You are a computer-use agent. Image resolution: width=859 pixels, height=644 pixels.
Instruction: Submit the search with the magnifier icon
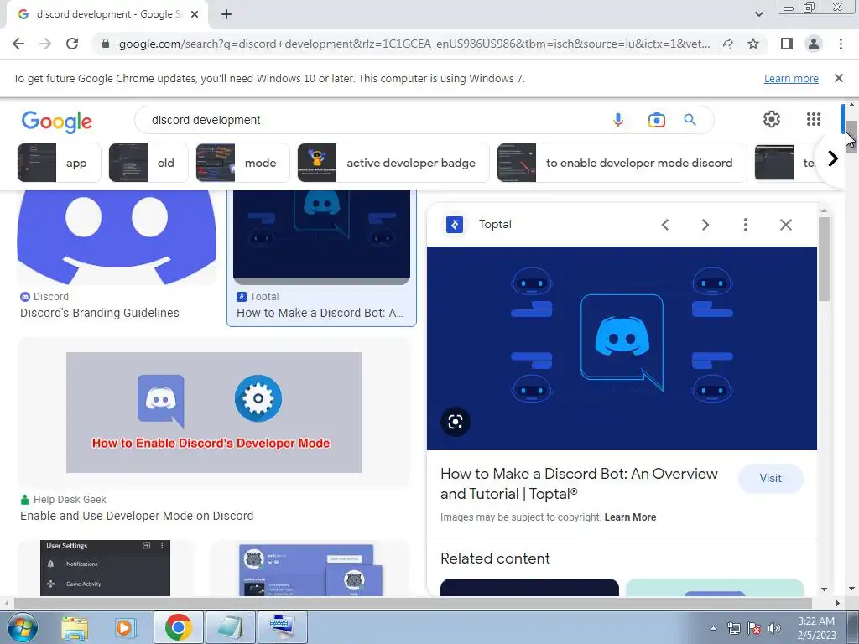click(690, 120)
